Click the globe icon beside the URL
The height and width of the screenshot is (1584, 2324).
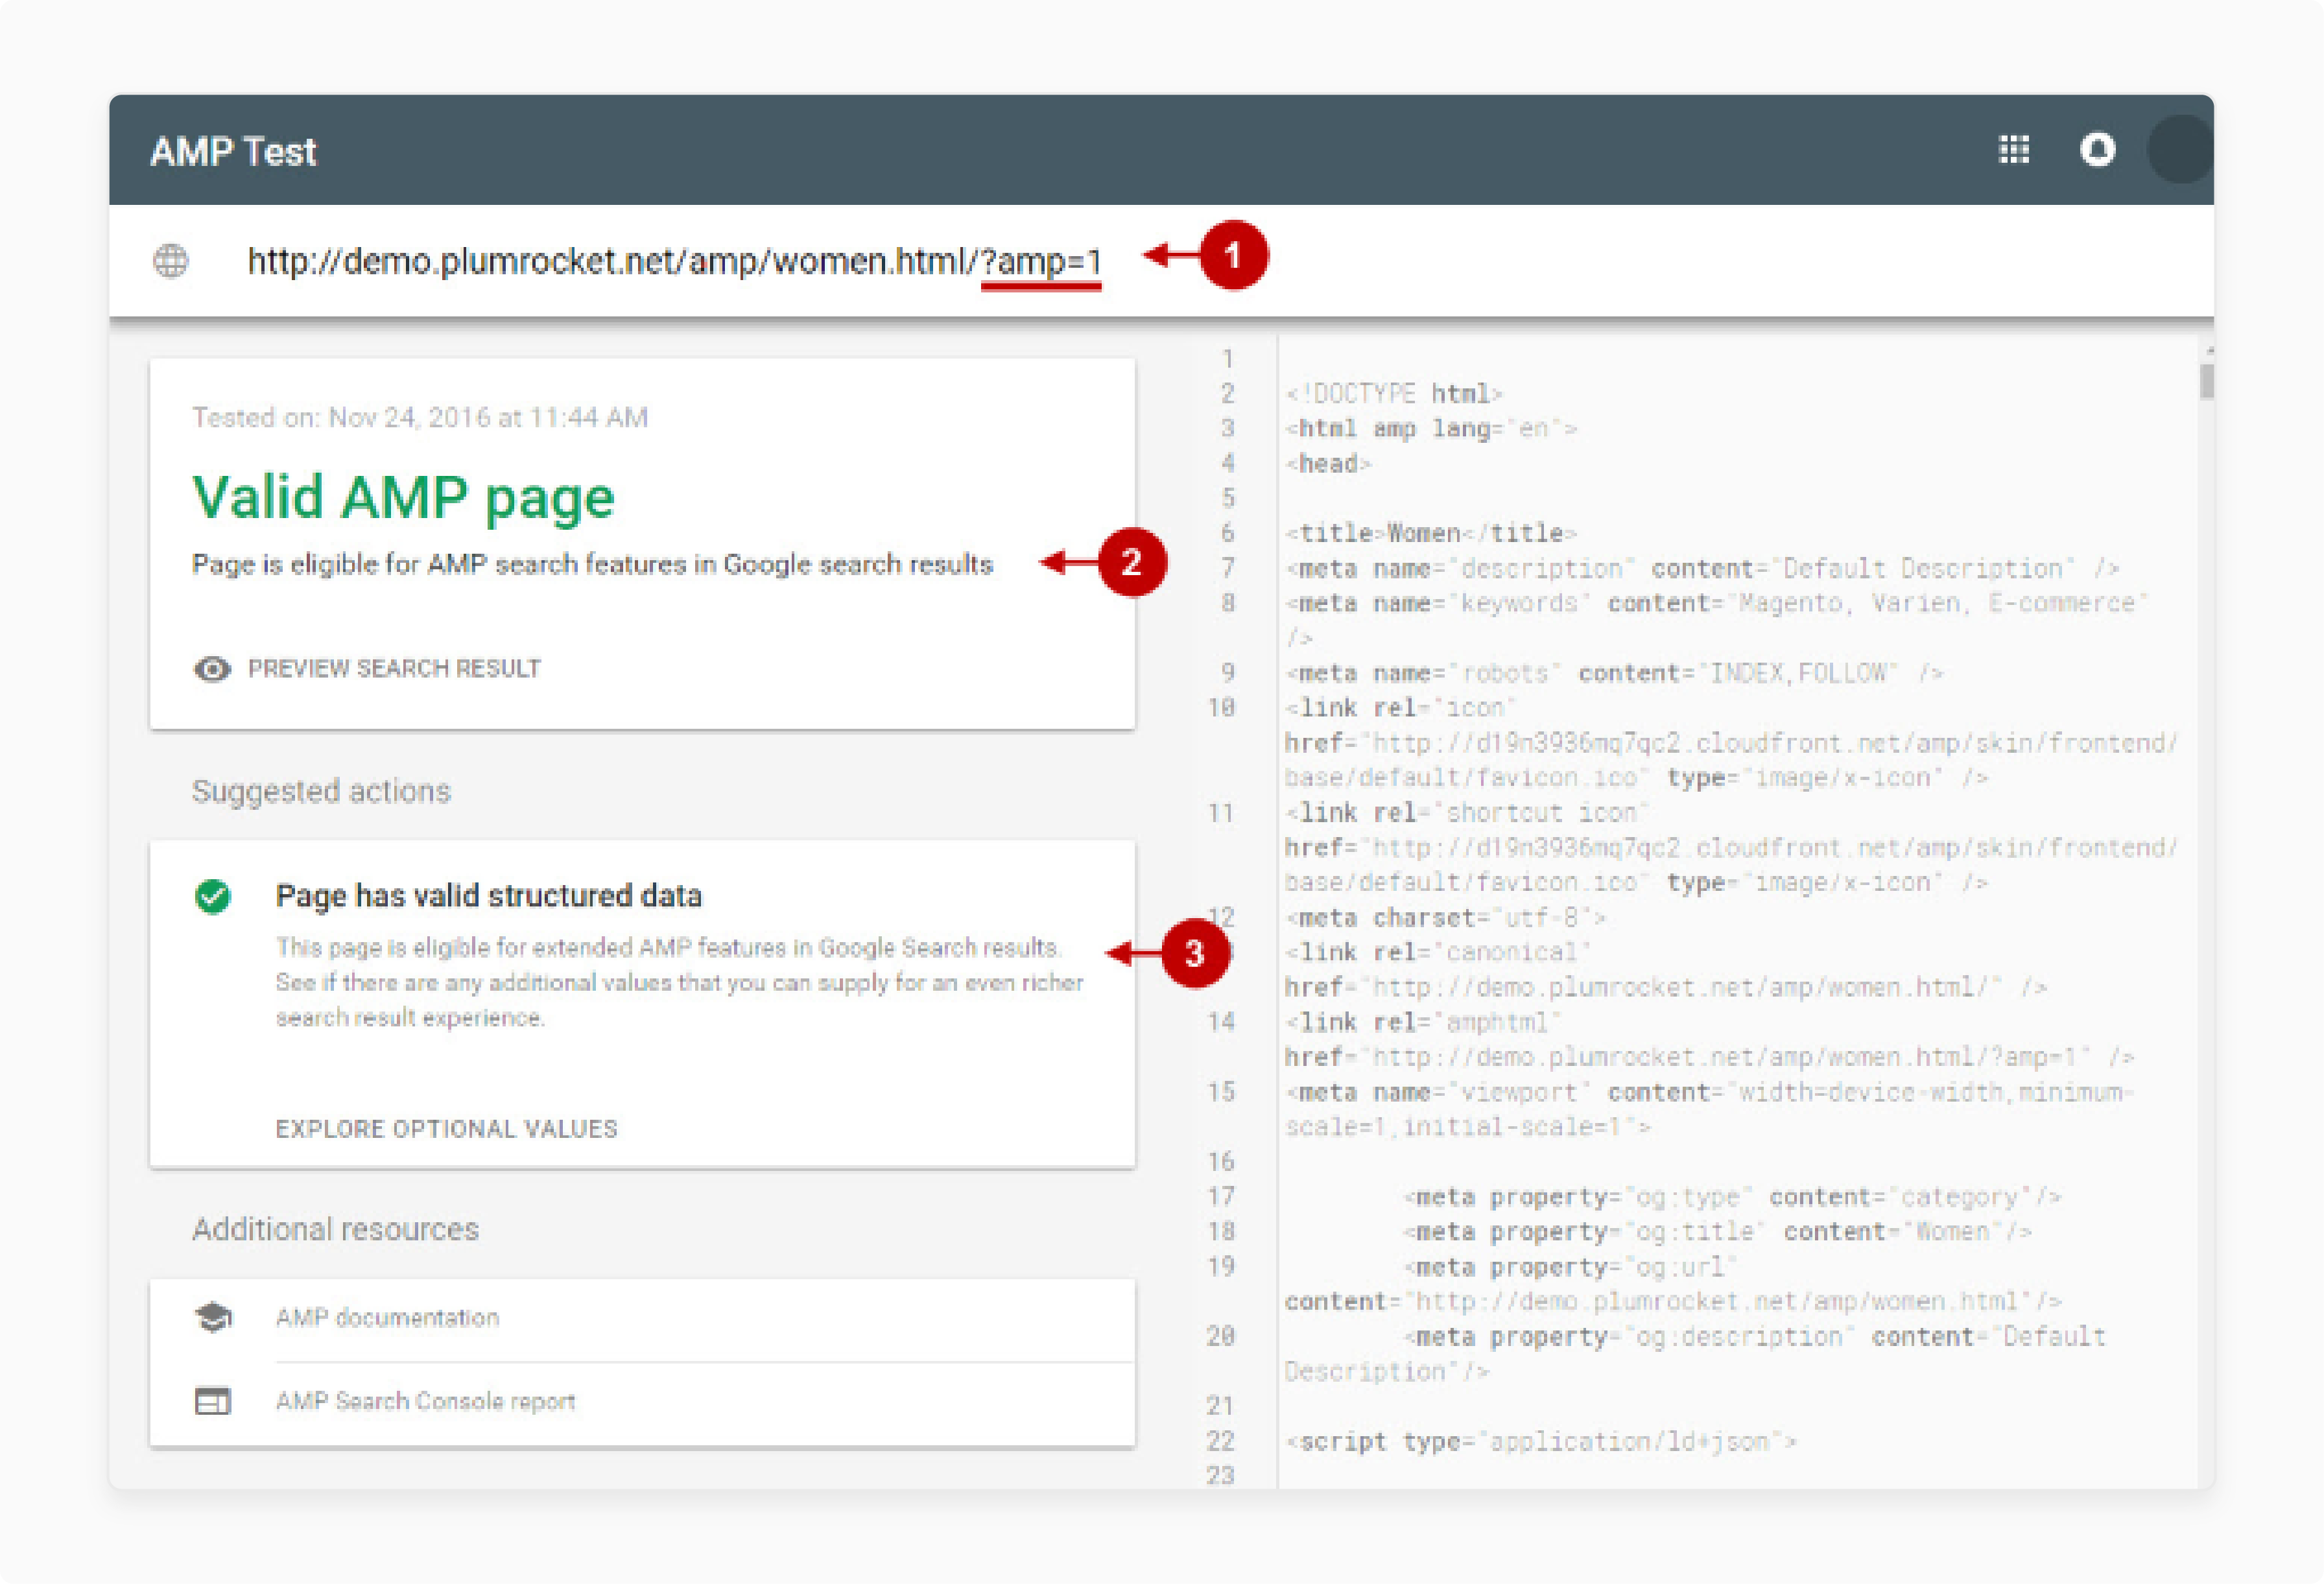[171, 261]
